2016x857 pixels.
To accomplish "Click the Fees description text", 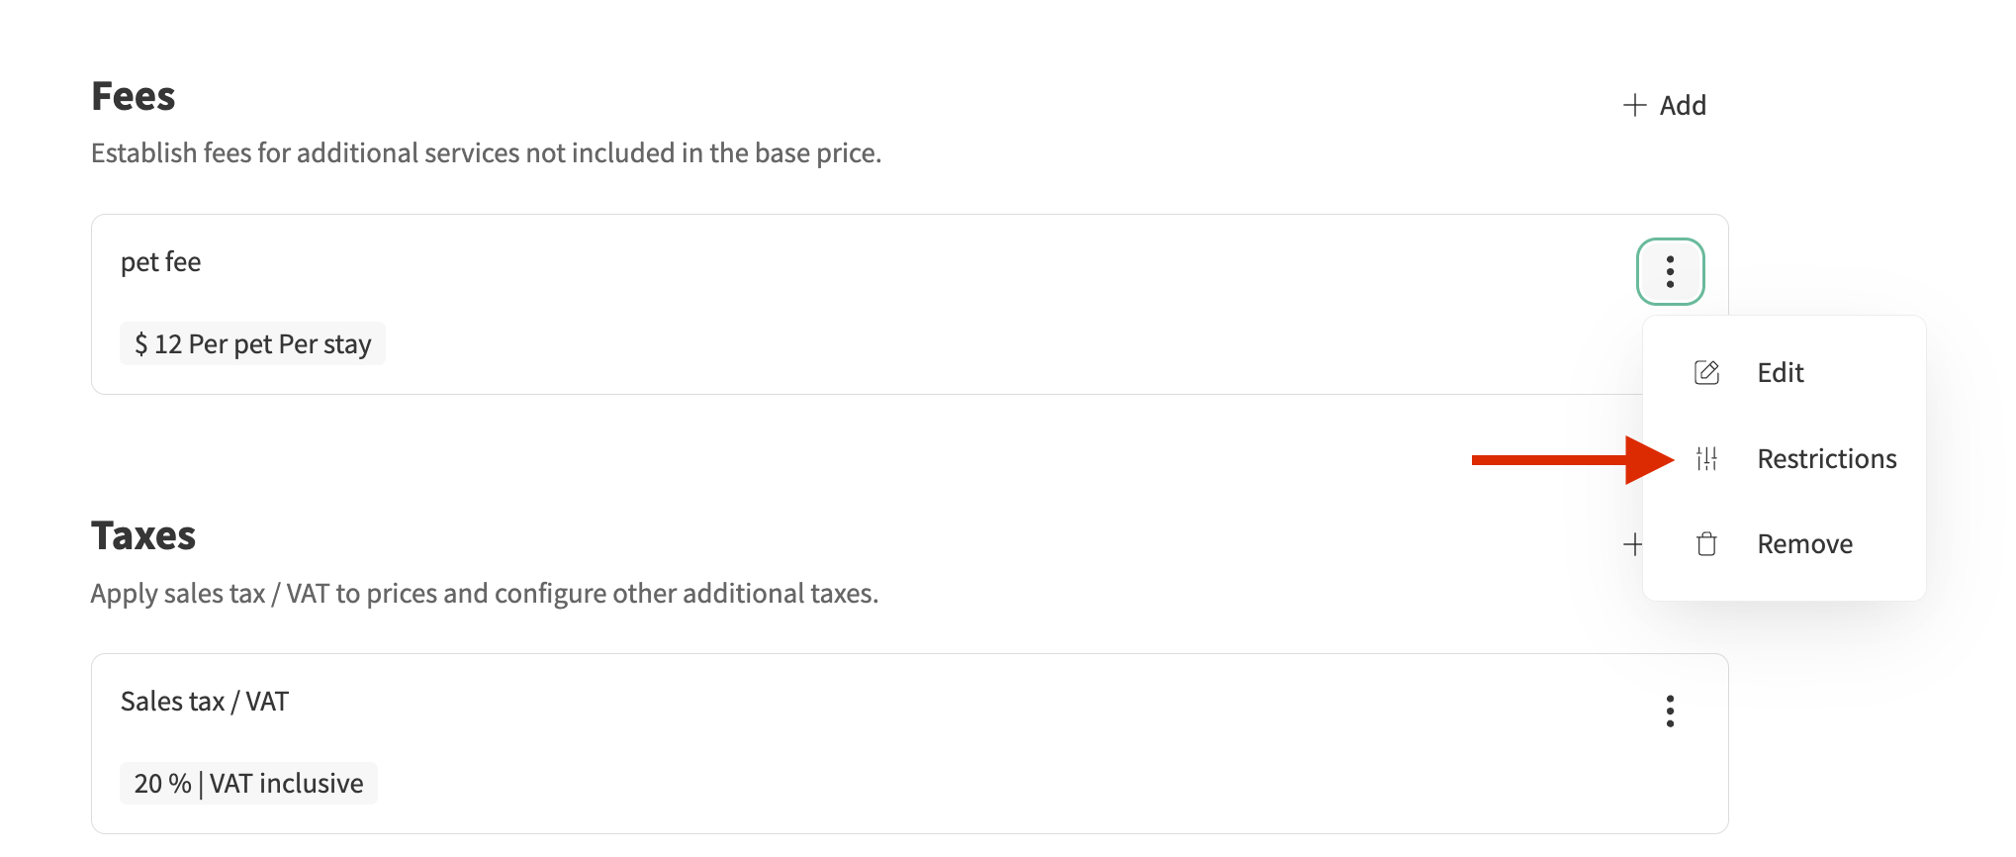I will (x=486, y=153).
